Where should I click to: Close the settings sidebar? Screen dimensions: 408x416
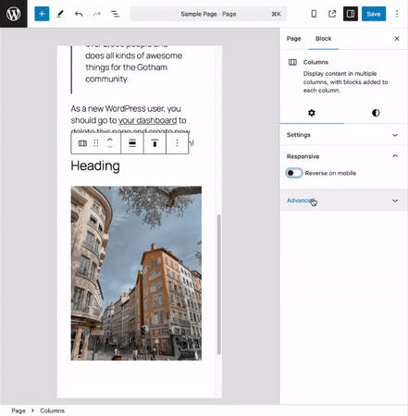tap(397, 39)
